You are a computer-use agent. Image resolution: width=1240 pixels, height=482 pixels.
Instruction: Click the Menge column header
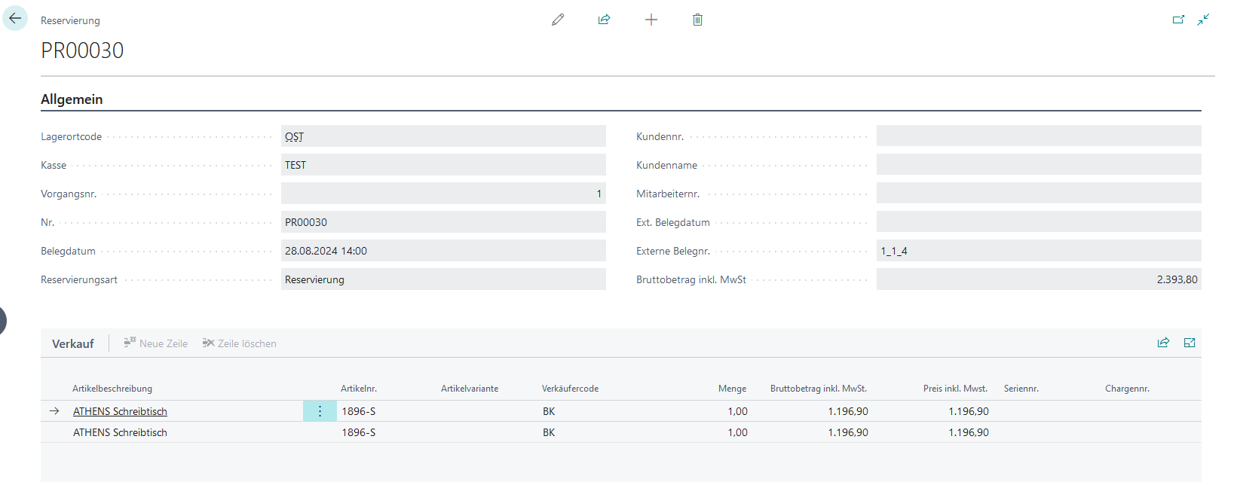coord(732,389)
